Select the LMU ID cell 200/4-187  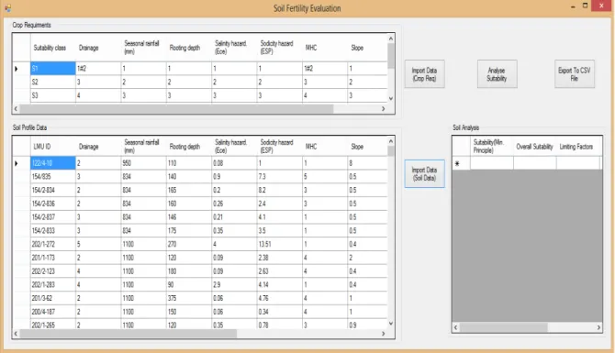pyautogui.click(x=53, y=312)
